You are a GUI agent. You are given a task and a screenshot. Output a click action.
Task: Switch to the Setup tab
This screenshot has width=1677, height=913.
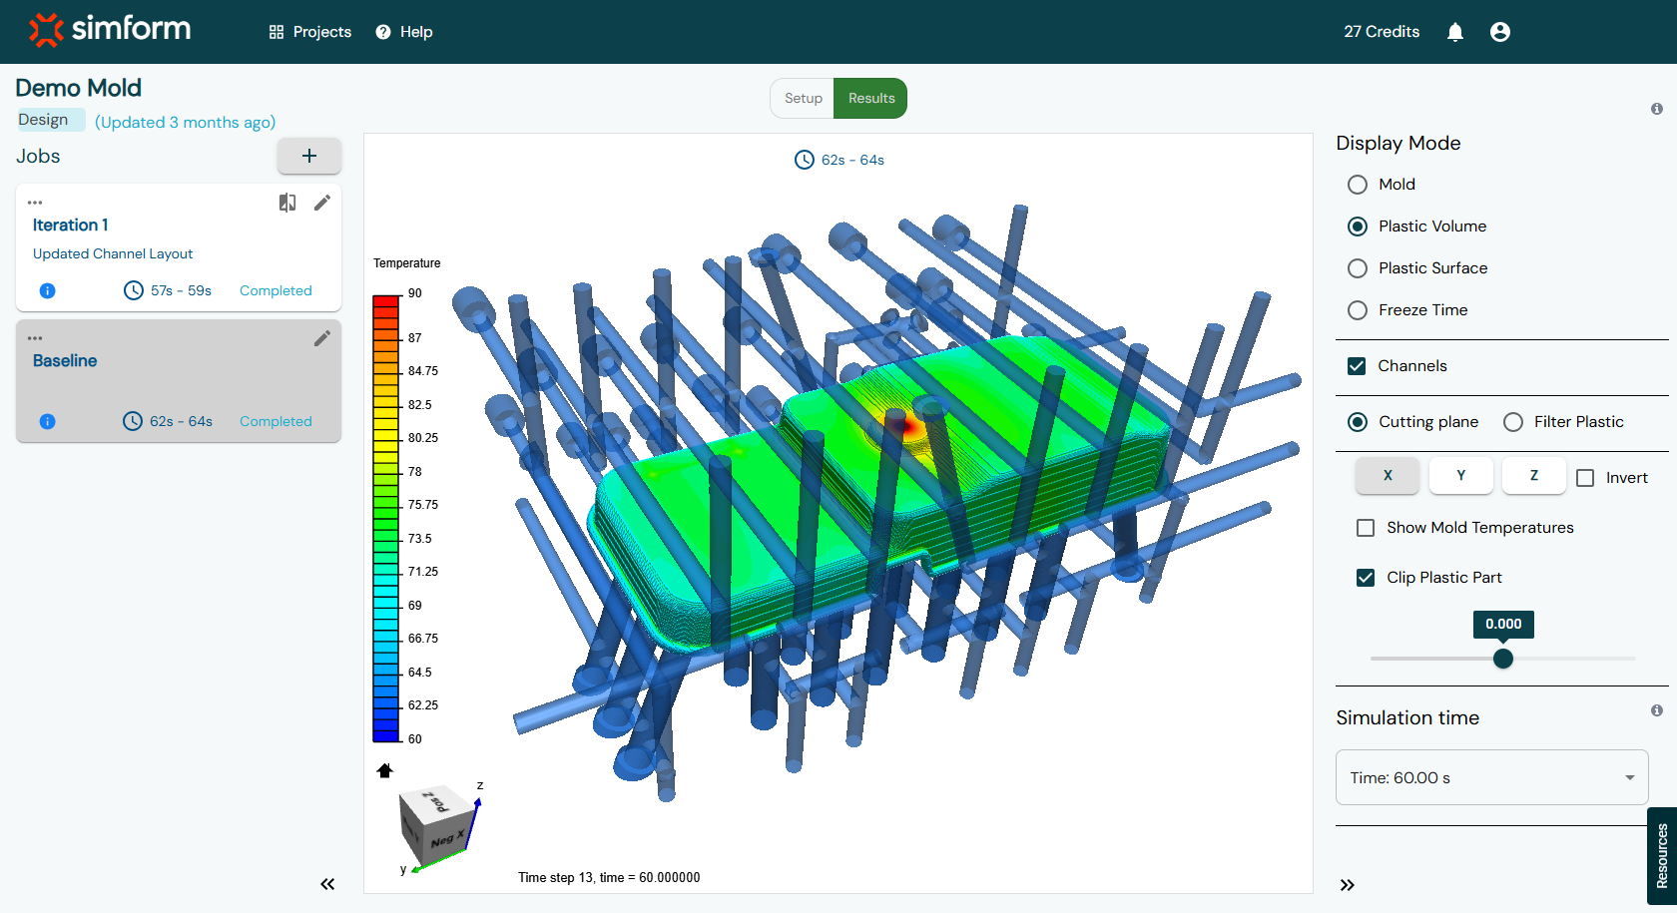pyautogui.click(x=803, y=98)
